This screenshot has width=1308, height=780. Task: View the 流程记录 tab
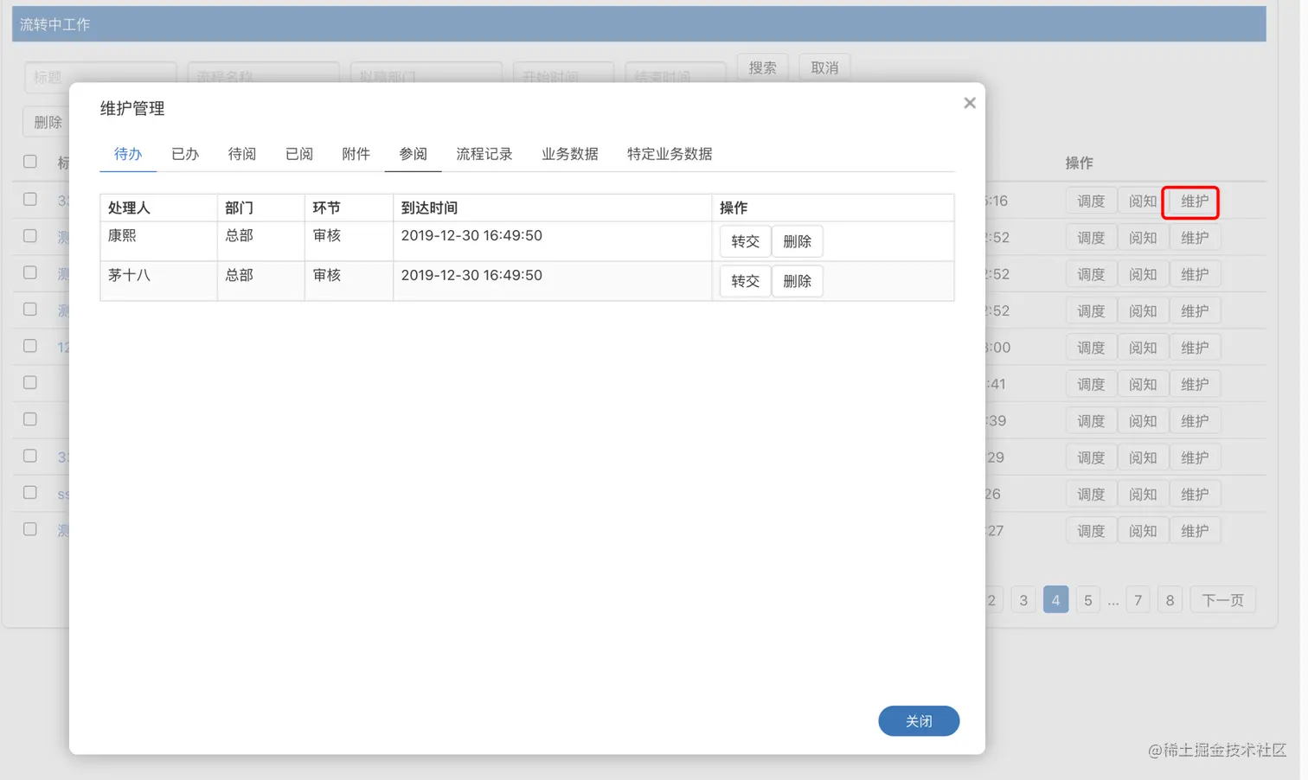484,154
